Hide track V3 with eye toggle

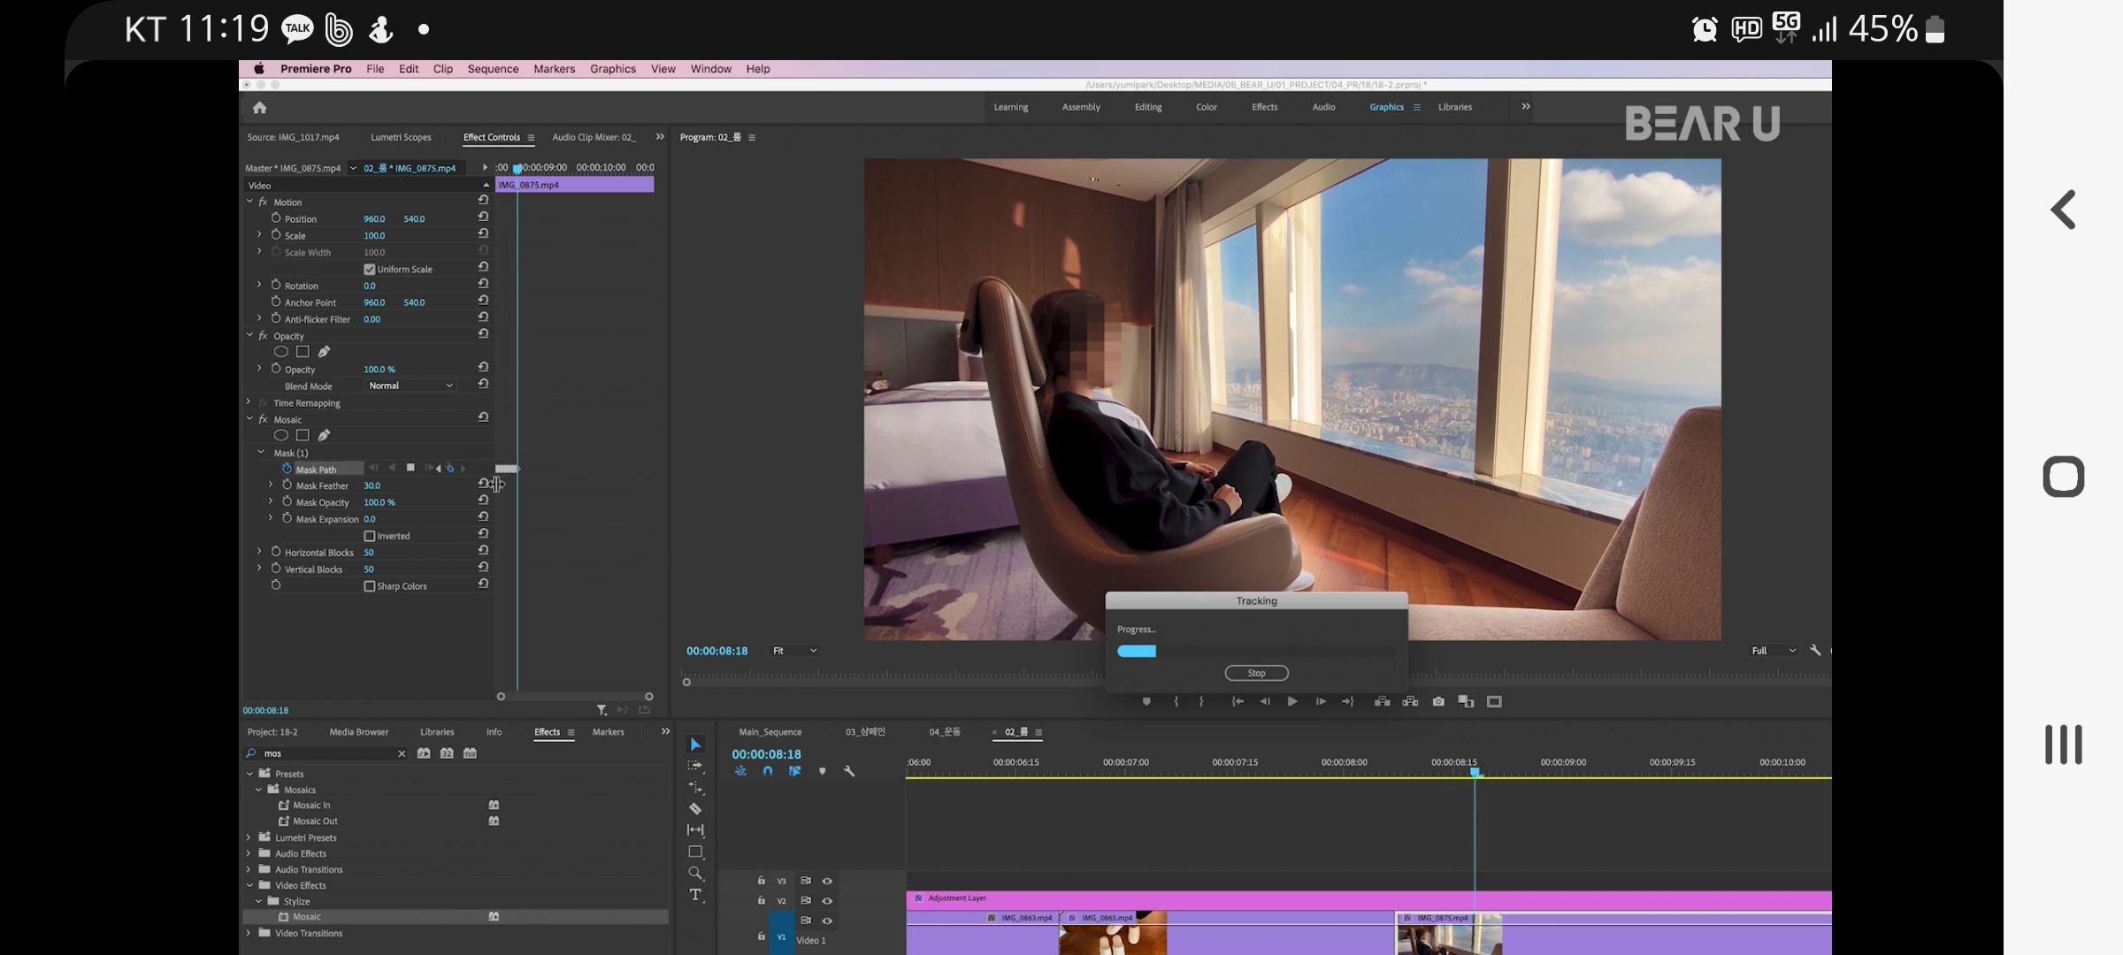[x=827, y=881]
